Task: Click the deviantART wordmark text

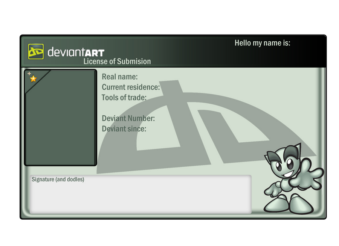Action: coord(76,52)
